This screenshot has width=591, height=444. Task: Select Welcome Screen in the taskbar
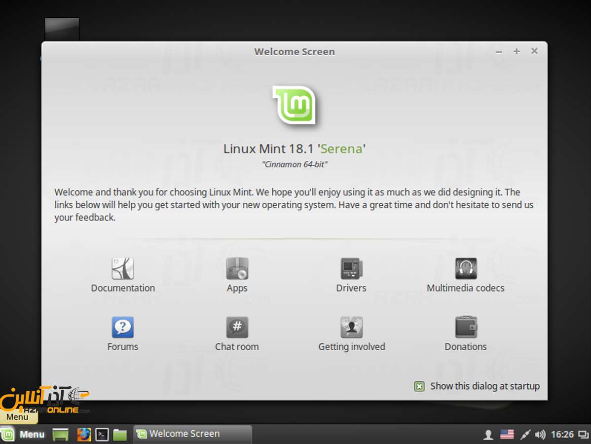(192, 434)
